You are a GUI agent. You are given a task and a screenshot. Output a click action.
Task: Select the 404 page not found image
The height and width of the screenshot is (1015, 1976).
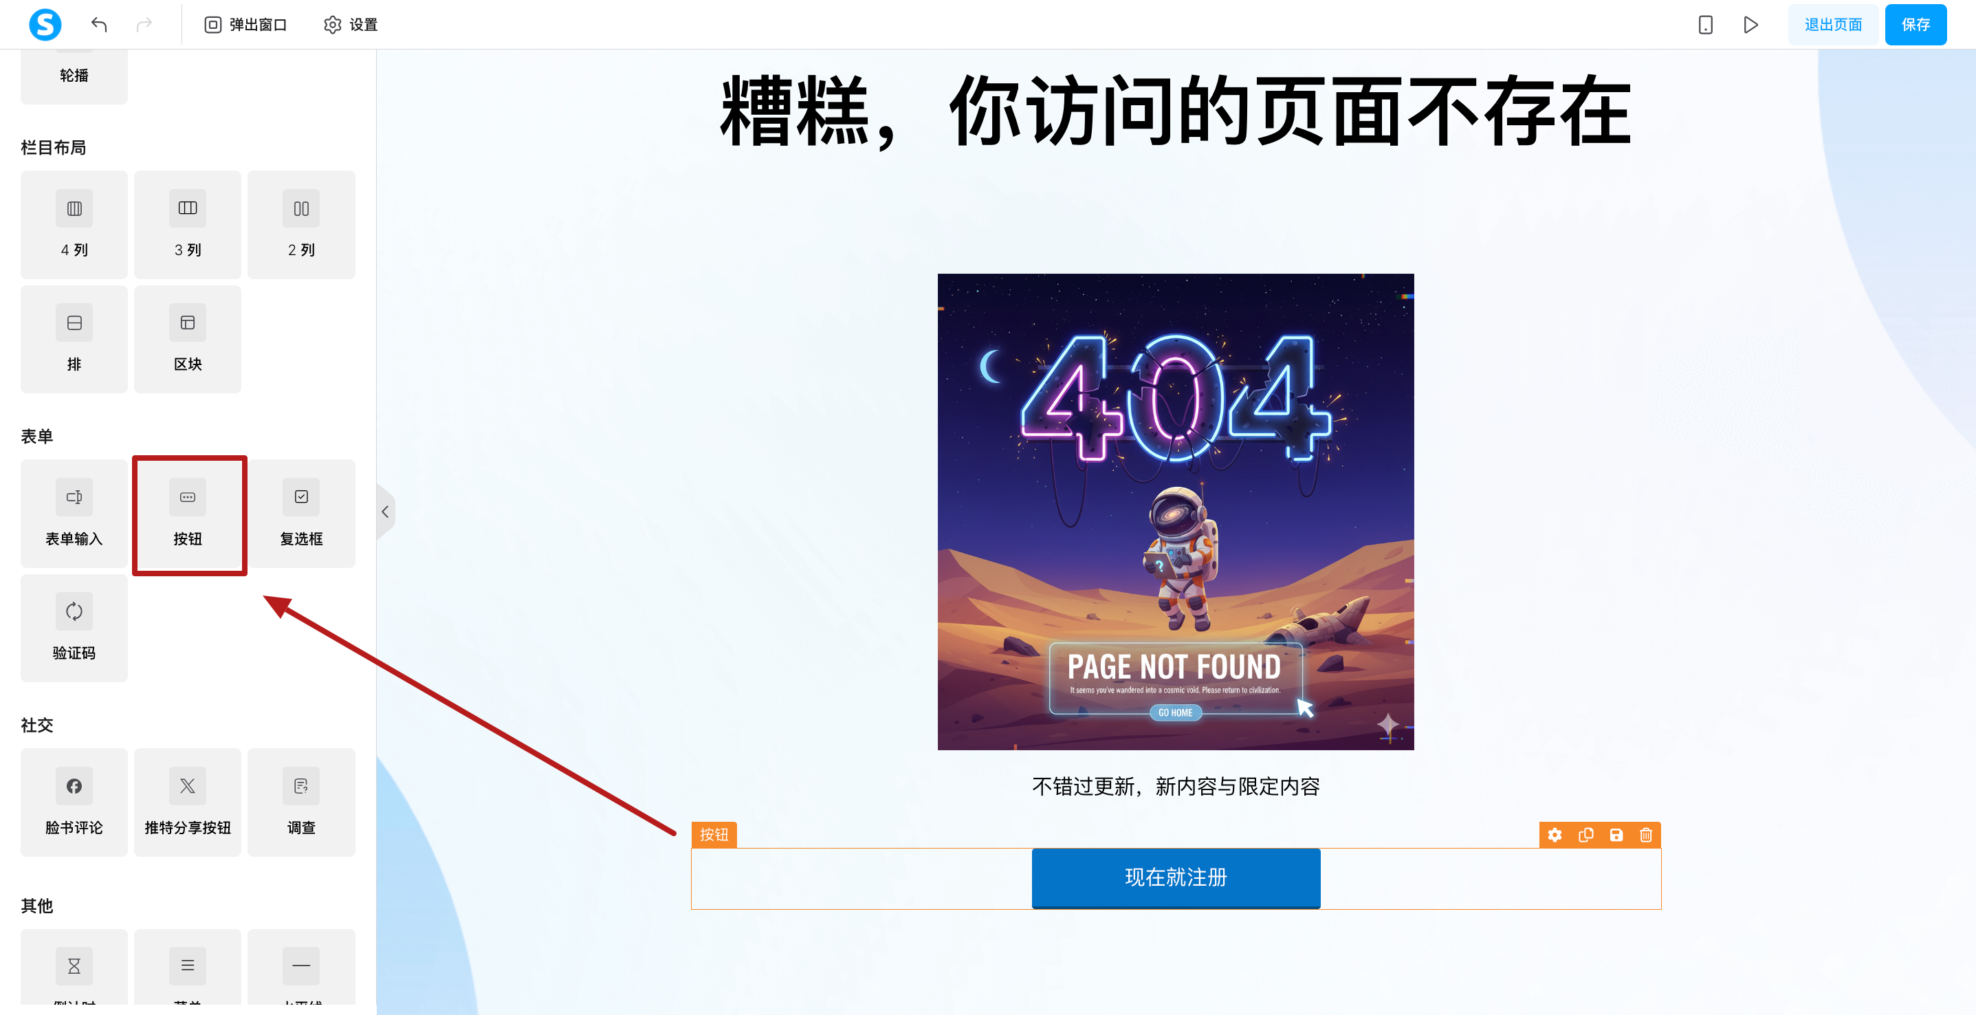tap(1175, 512)
